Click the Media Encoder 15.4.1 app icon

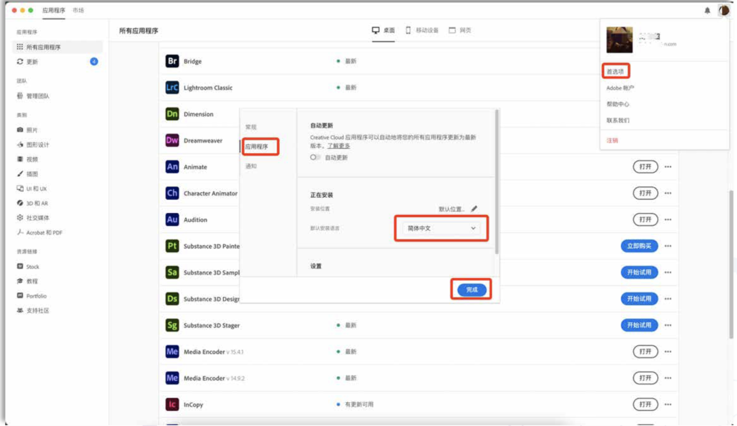tap(171, 351)
